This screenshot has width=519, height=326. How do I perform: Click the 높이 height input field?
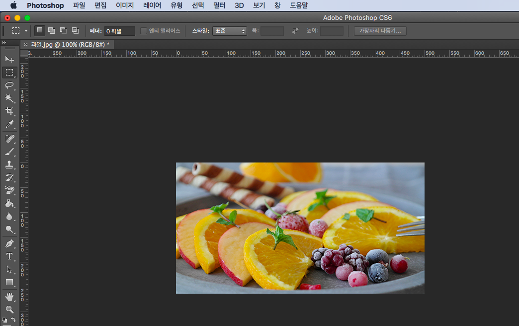coord(332,31)
